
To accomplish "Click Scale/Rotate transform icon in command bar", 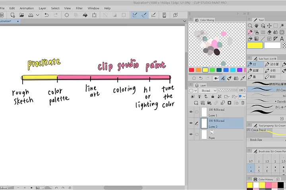I will [94, 15].
